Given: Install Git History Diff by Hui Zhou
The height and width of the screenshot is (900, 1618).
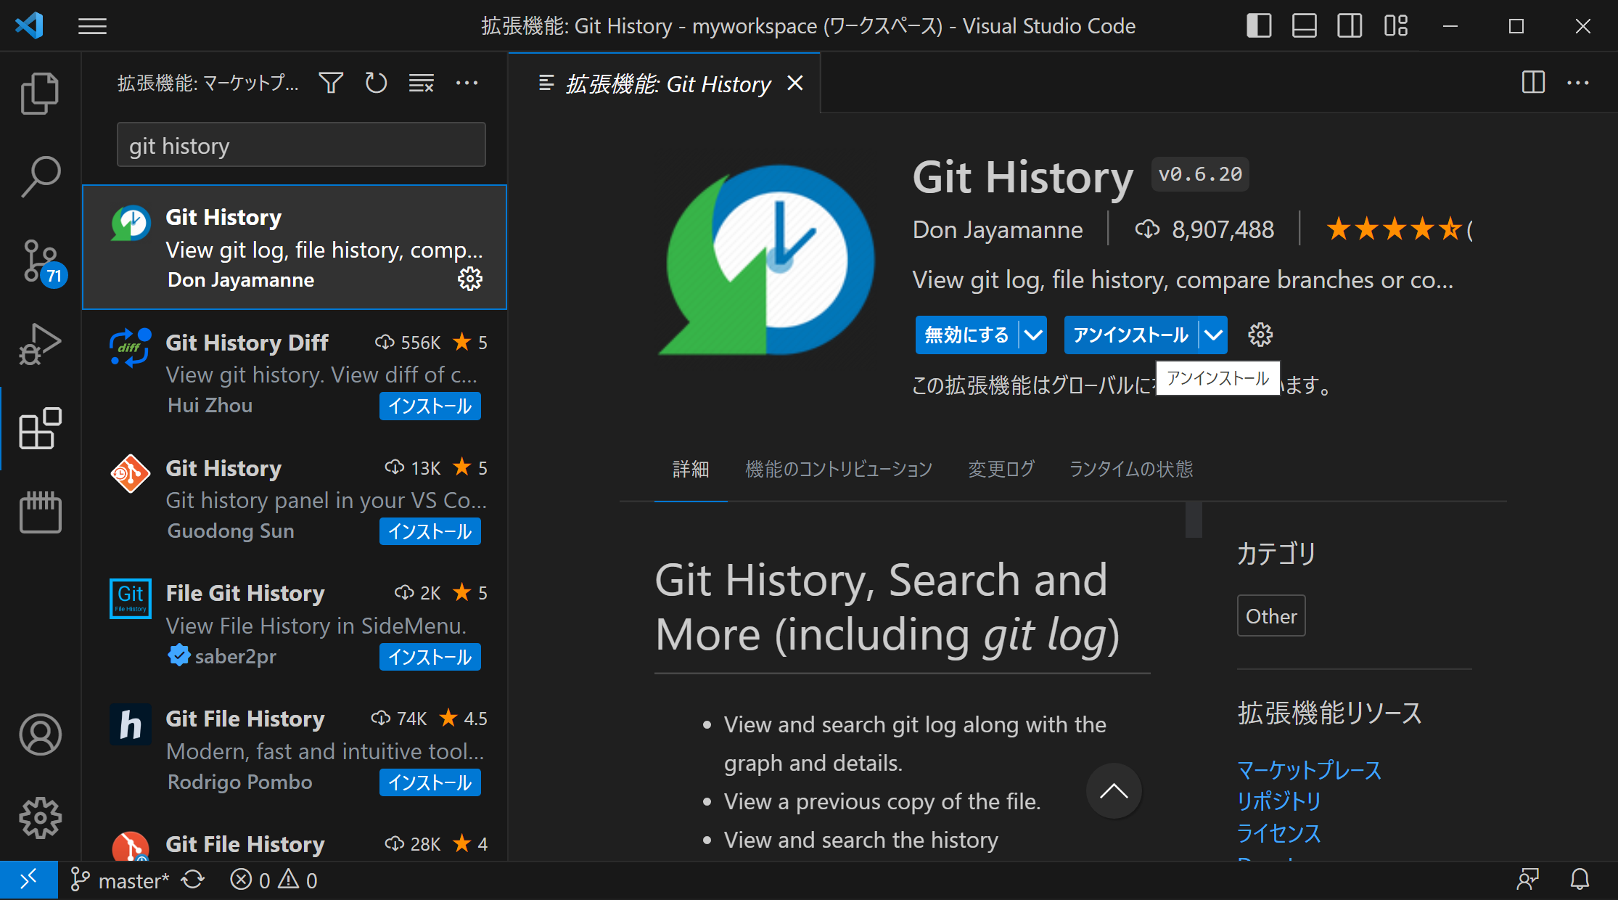Looking at the screenshot, I should 430,406.
